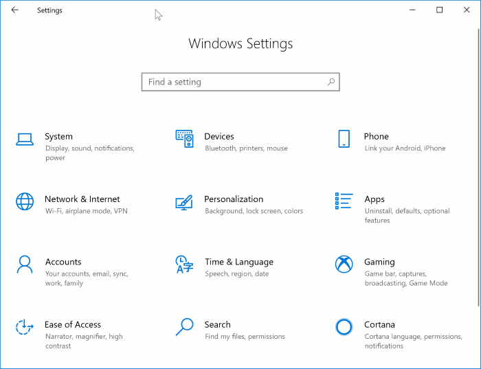The height and width of the screenshot is (369, 481).
Task: Close the Settings window
Action: click(467, 10)
